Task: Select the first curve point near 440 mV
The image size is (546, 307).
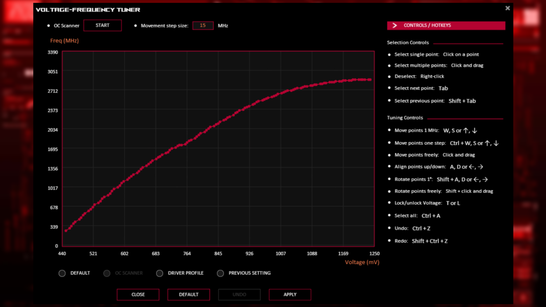Action: click(x=66, y=231)
